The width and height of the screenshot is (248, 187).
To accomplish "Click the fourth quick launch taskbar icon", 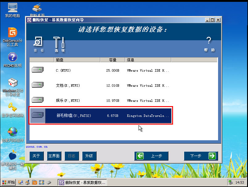I will point(42,182).
